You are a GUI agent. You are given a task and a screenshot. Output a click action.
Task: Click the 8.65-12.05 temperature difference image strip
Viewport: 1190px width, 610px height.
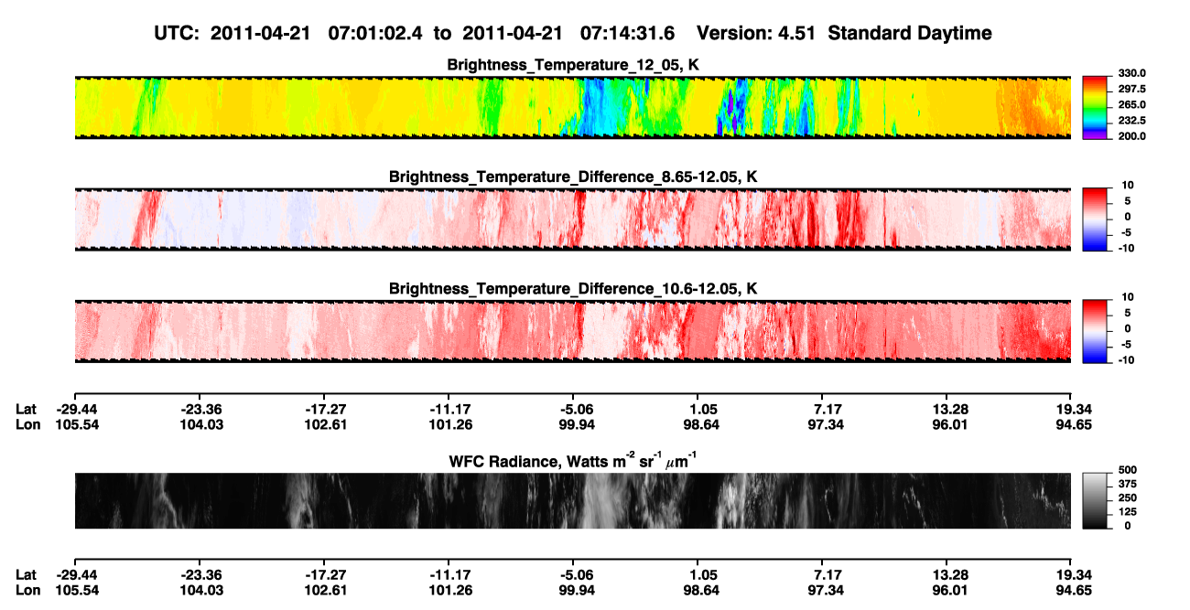tap(573, 219)
